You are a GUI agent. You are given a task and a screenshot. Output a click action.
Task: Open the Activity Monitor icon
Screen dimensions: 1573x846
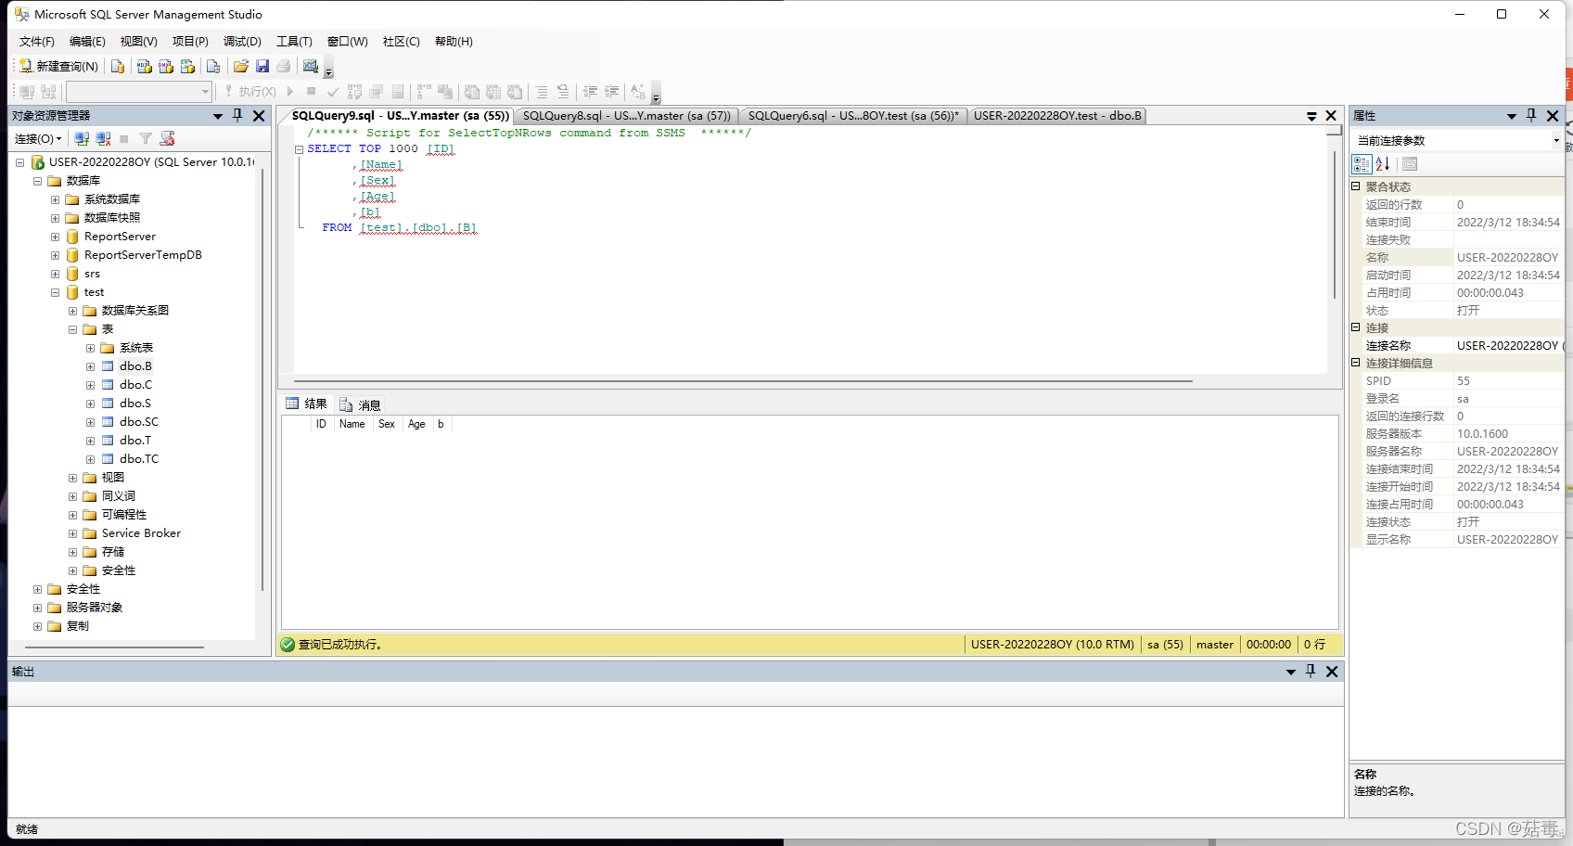pos(311,66)
